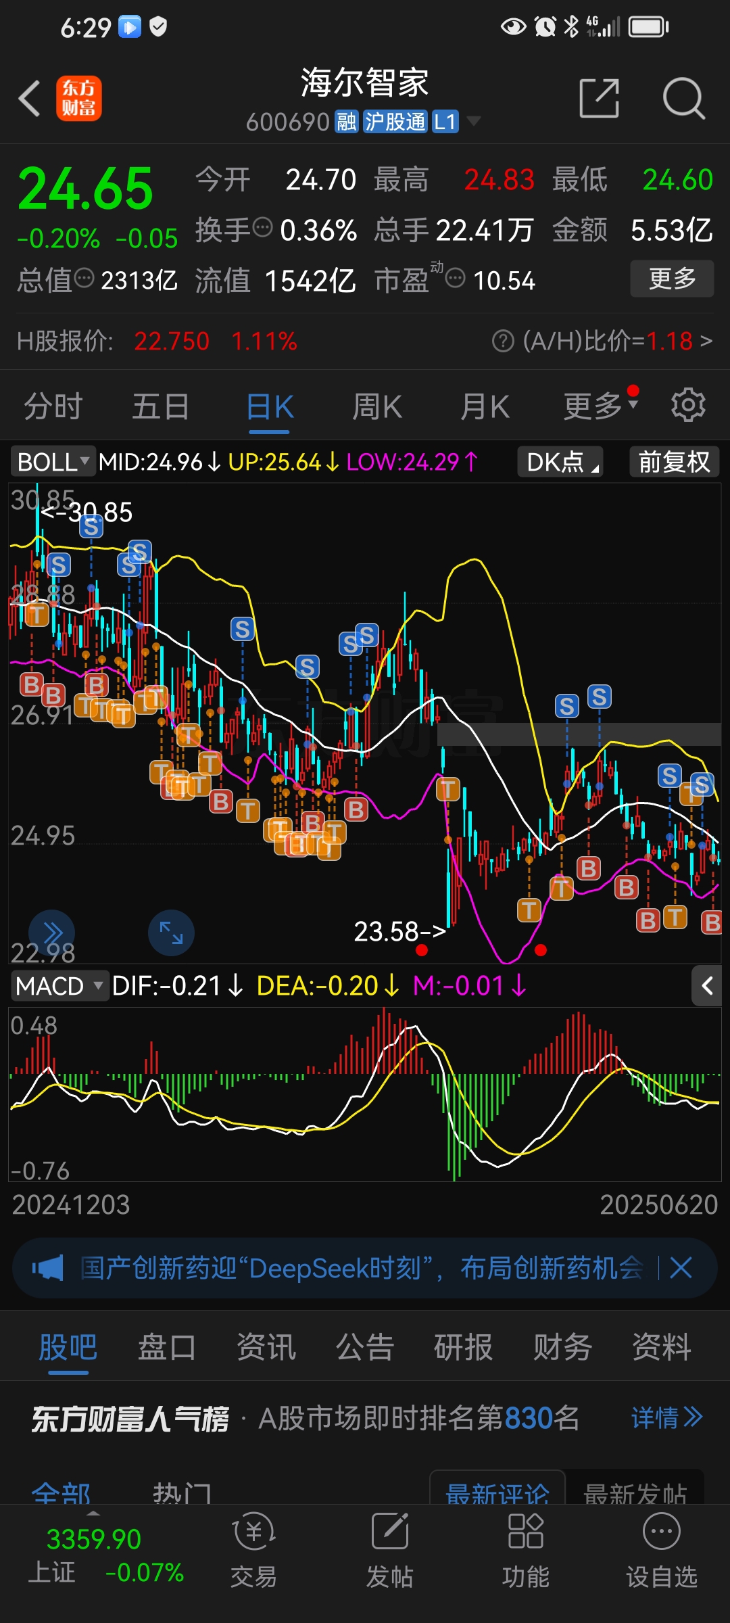This screenshot has height=1623, width=730.
Task: Open A/H ratio help question icon
Action: 503,341
